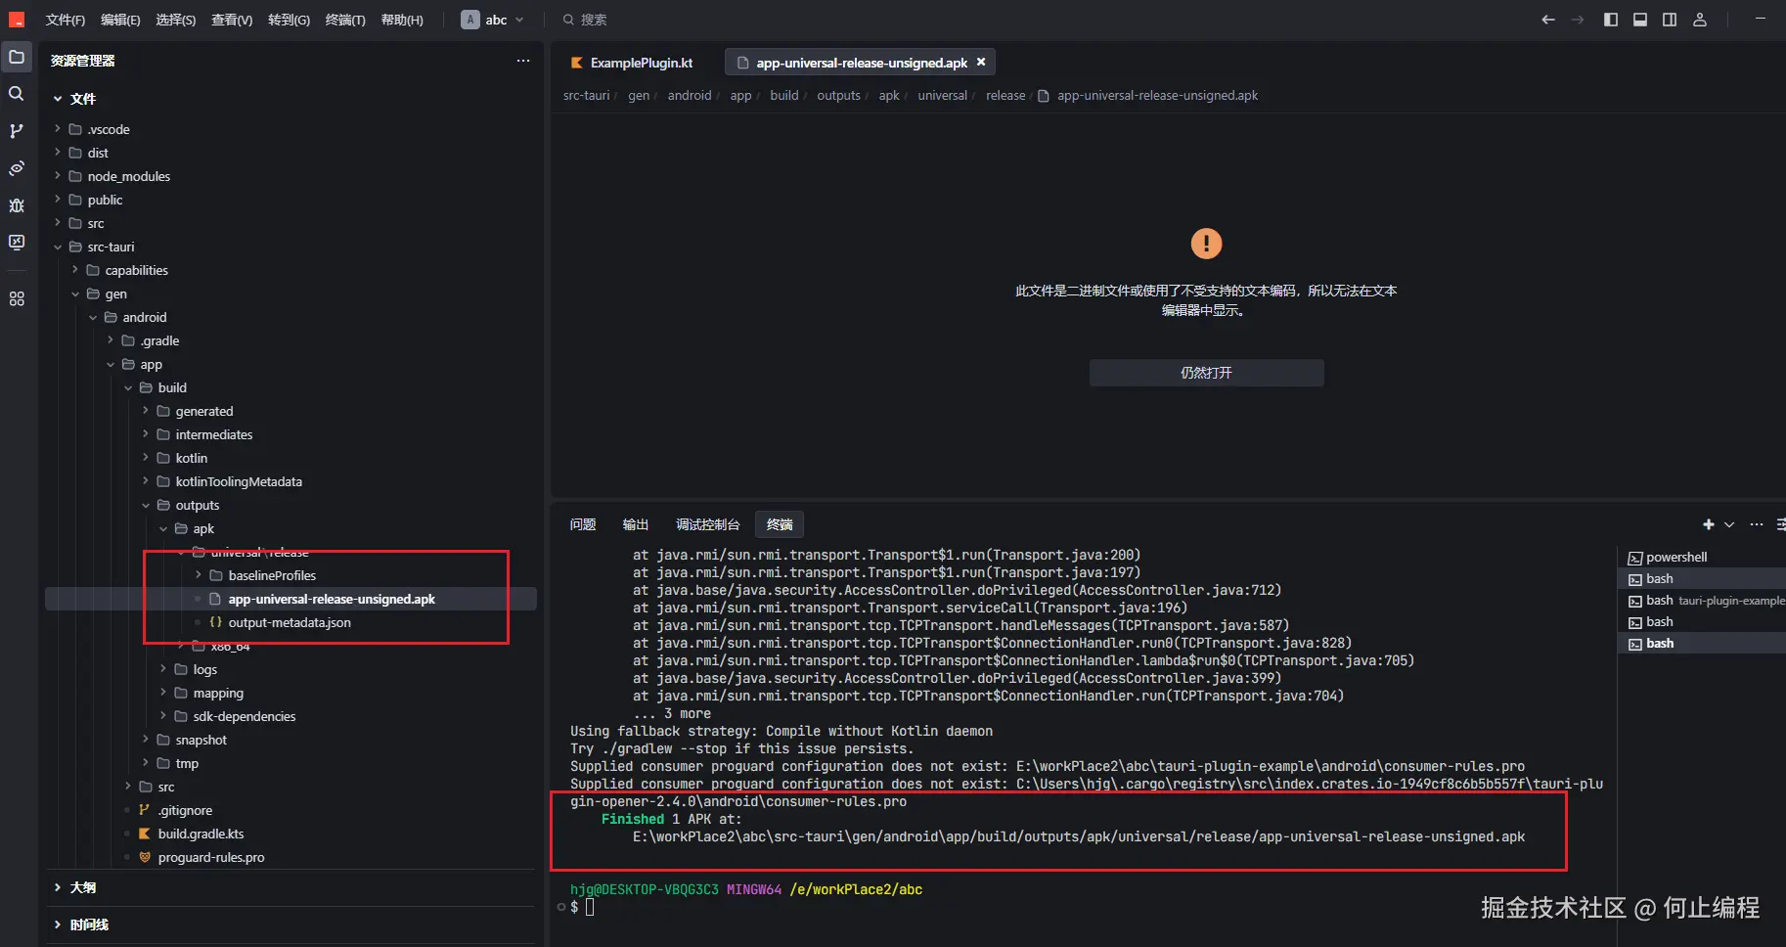
Task: Open the Explorer view in the activity bar
Action: [x=17, y=57]
